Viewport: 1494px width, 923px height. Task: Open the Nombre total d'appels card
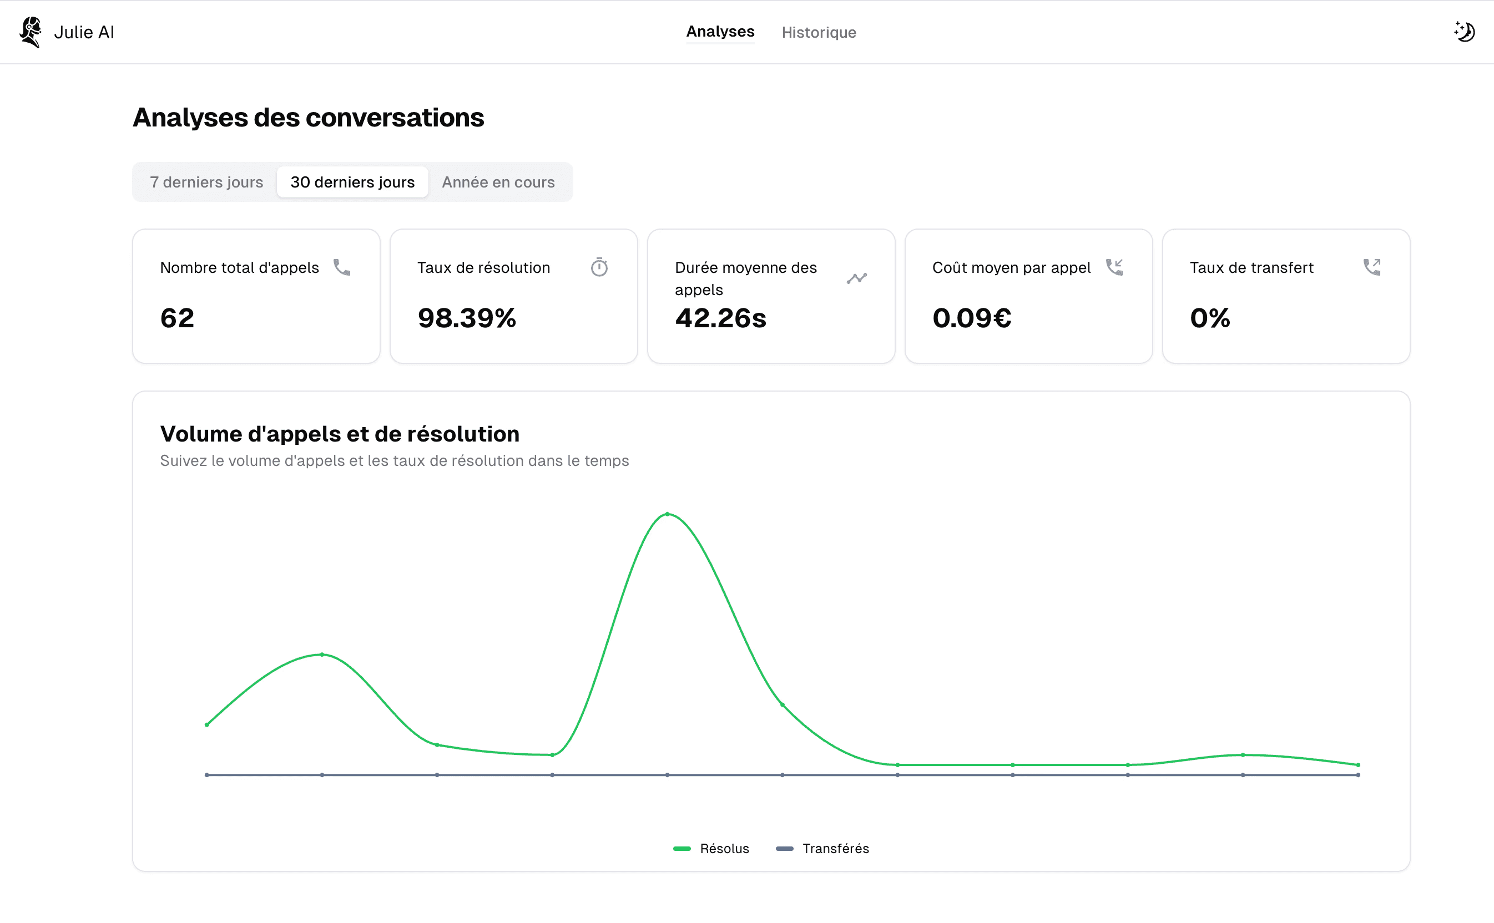pyautogui.click(x=256, y=296)
